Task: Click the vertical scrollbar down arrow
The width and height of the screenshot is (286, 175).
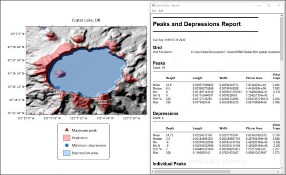Action: [x=282, y=168]
